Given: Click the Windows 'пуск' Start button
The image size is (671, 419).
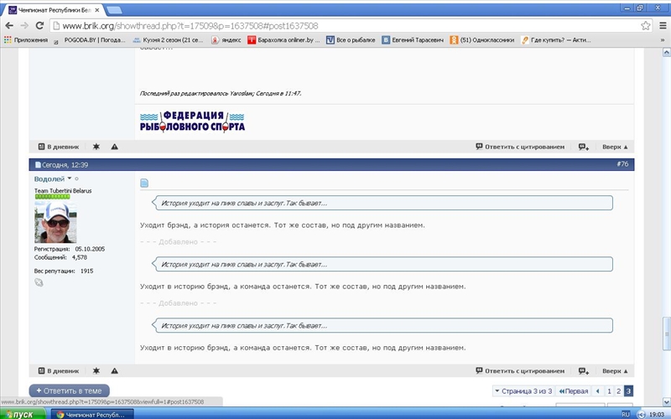Looking at the screenshot, I should point(18,414).
